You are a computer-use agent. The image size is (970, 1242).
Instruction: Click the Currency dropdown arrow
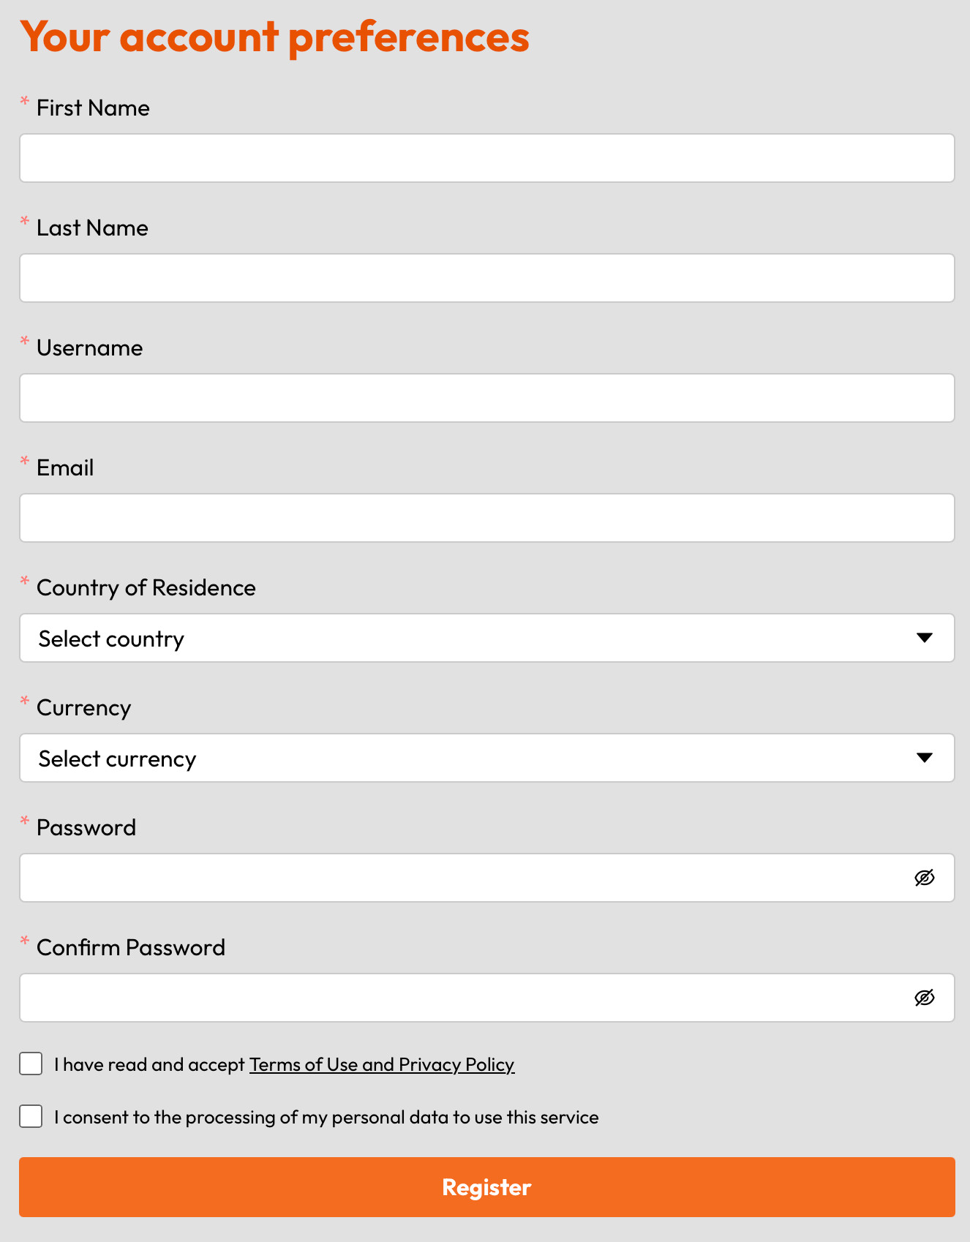[x=925, y=758]
